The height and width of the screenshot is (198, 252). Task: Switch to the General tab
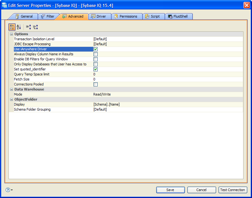[24, 16]
